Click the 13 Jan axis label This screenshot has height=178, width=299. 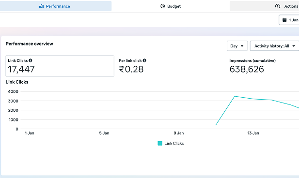pos(253,133)
